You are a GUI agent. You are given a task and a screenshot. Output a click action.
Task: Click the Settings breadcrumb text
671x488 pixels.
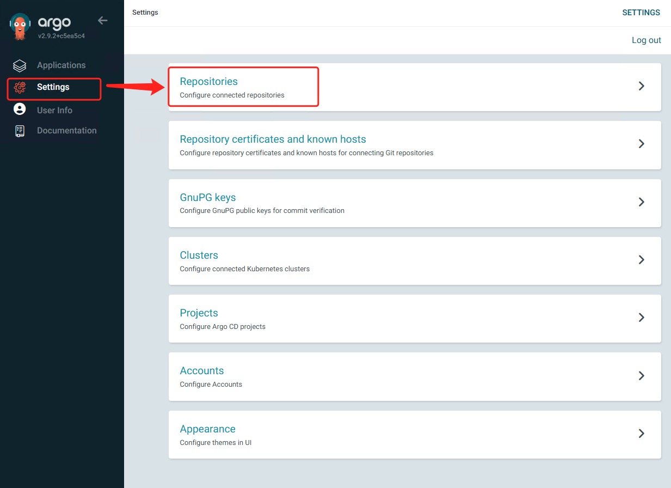tap(145, 12)
